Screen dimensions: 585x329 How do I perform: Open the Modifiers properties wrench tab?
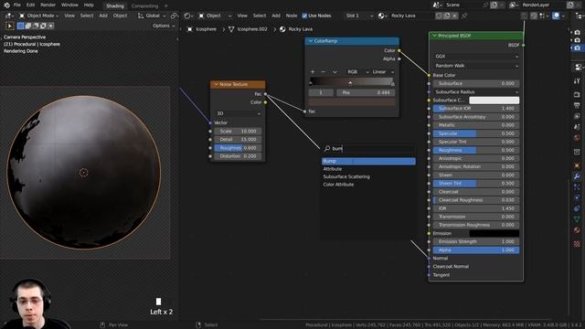pyautogui.click(x=577, y=176)
